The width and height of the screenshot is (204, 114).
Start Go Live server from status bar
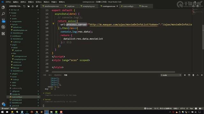[x=148, y=108]
